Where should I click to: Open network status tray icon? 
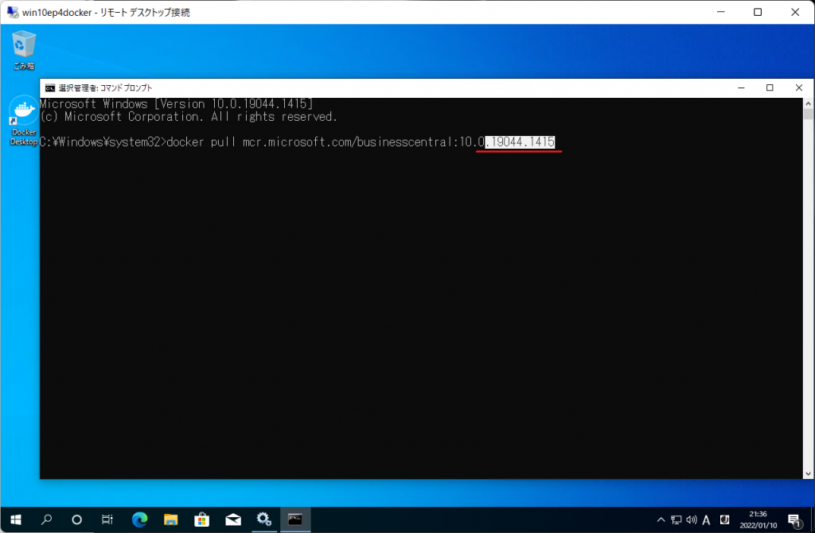(677, 519)
